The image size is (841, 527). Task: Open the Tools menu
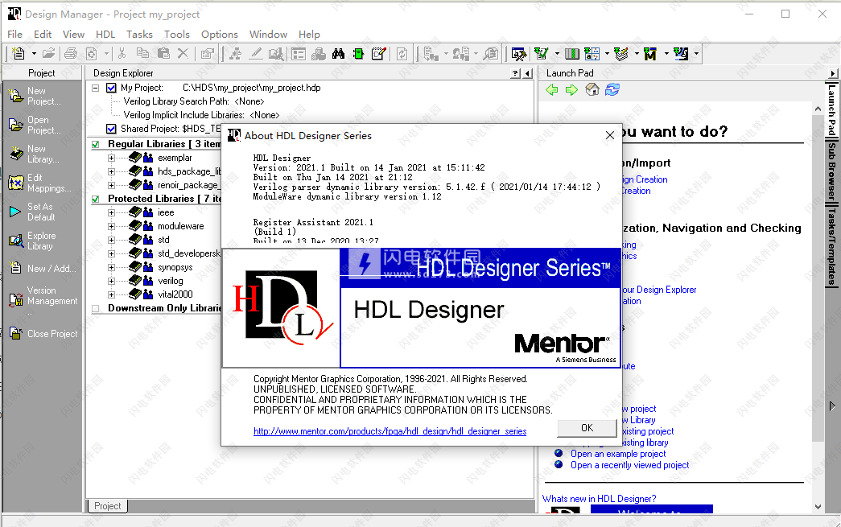177,35
